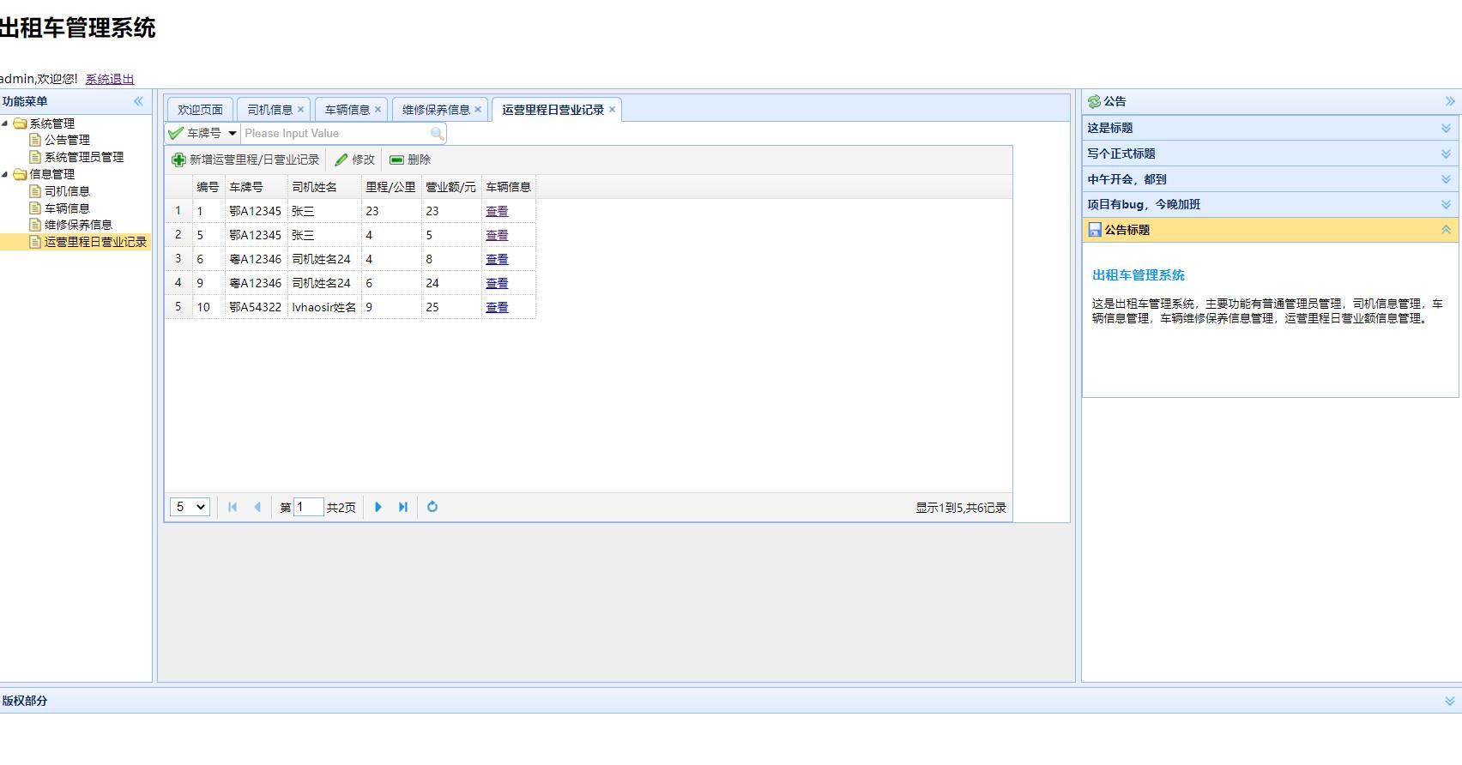Click the 修改 edit pencil button

coord(354,160)
